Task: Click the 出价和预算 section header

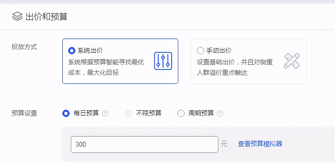Action: pos(47,16)
